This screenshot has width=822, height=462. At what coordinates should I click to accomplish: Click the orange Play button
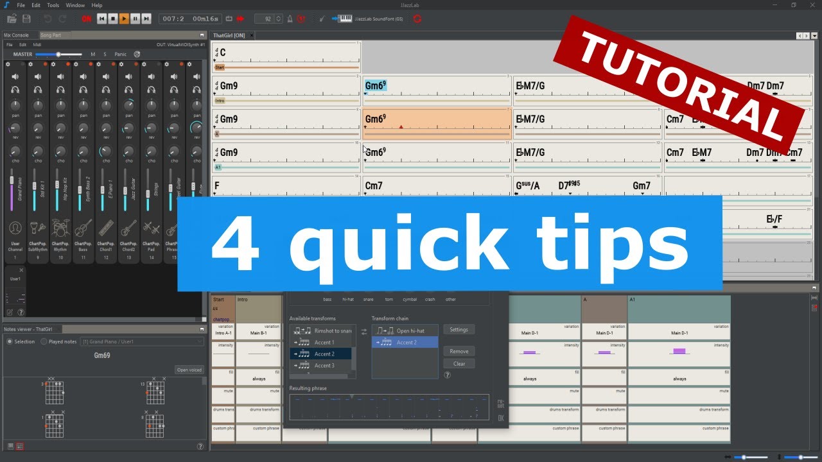[x=124, y=19]
